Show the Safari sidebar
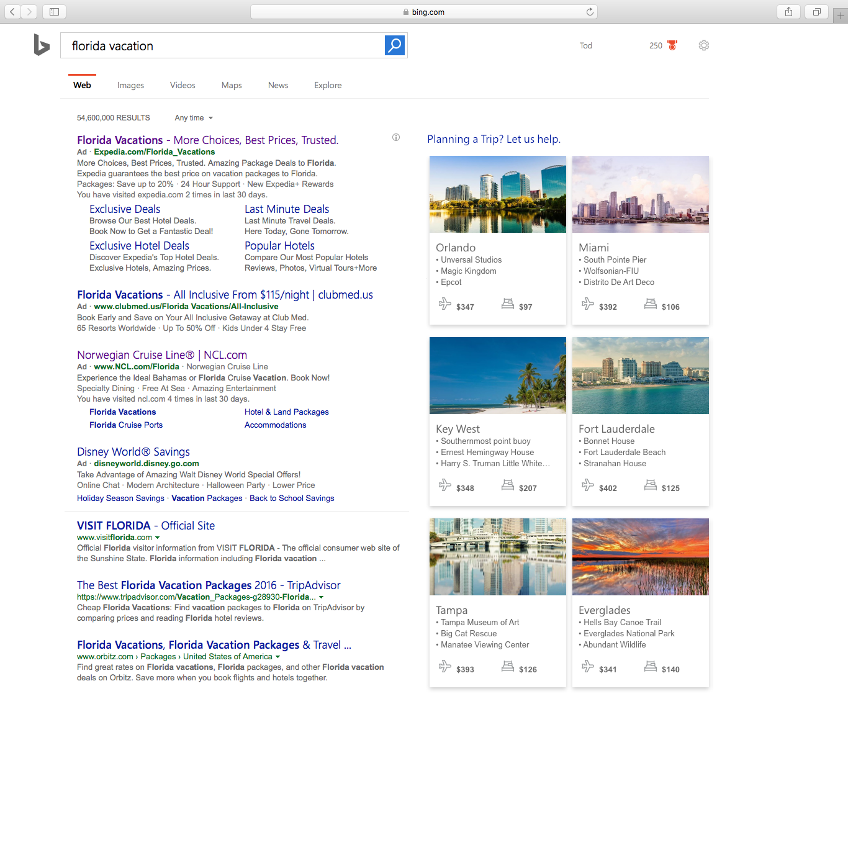 (x=54, y=11)
